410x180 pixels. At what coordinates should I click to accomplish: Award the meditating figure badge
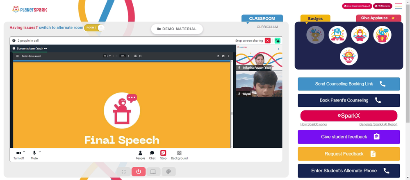click(360, 35)
